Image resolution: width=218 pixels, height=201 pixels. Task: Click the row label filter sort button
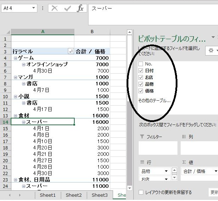pos(71,52)
